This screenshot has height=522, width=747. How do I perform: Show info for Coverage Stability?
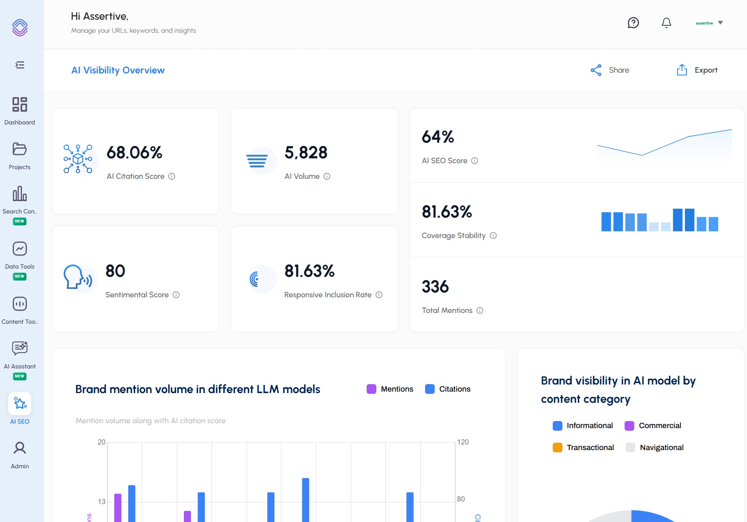(493, 235)
